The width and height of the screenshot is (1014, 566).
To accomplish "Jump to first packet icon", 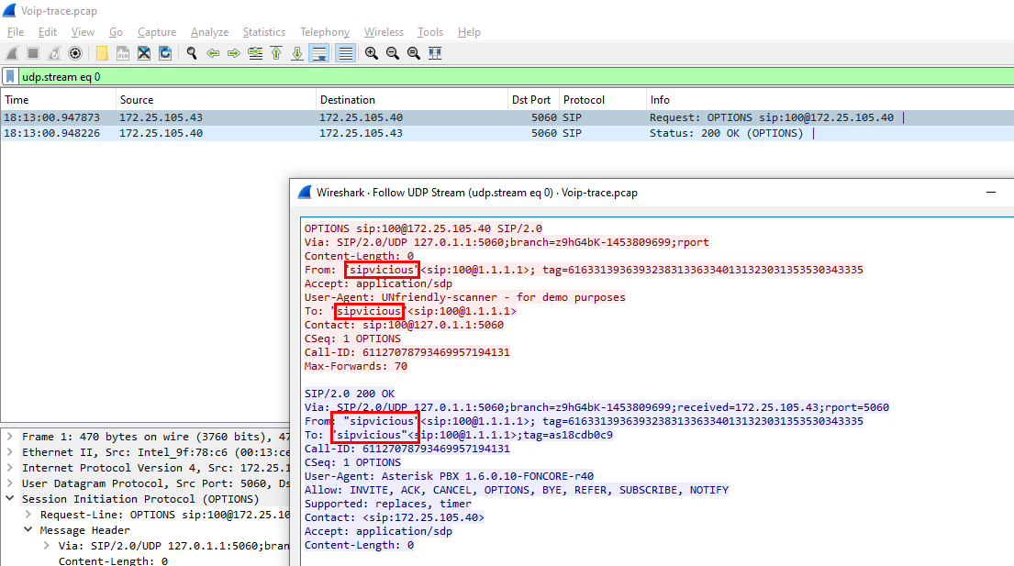I will coord(276,53).
